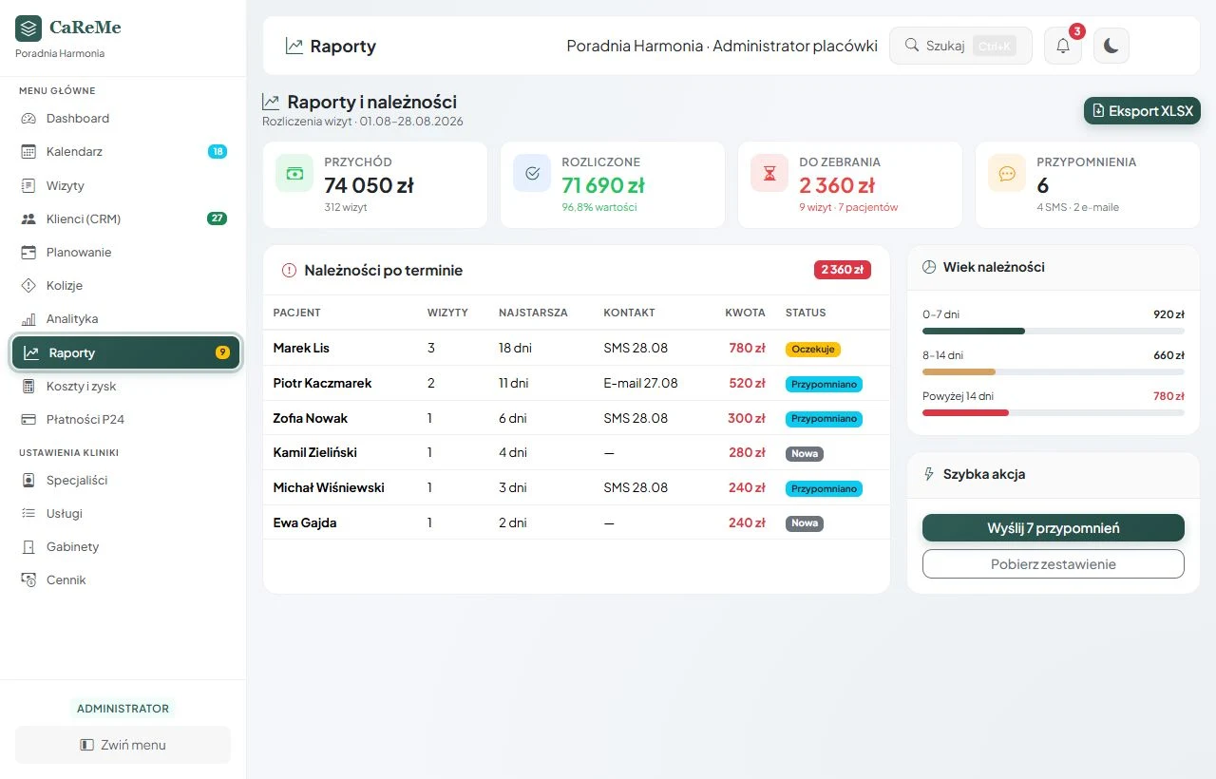Focus the Szukaj search field
The image size is (1216, 779).
[960, 46]
